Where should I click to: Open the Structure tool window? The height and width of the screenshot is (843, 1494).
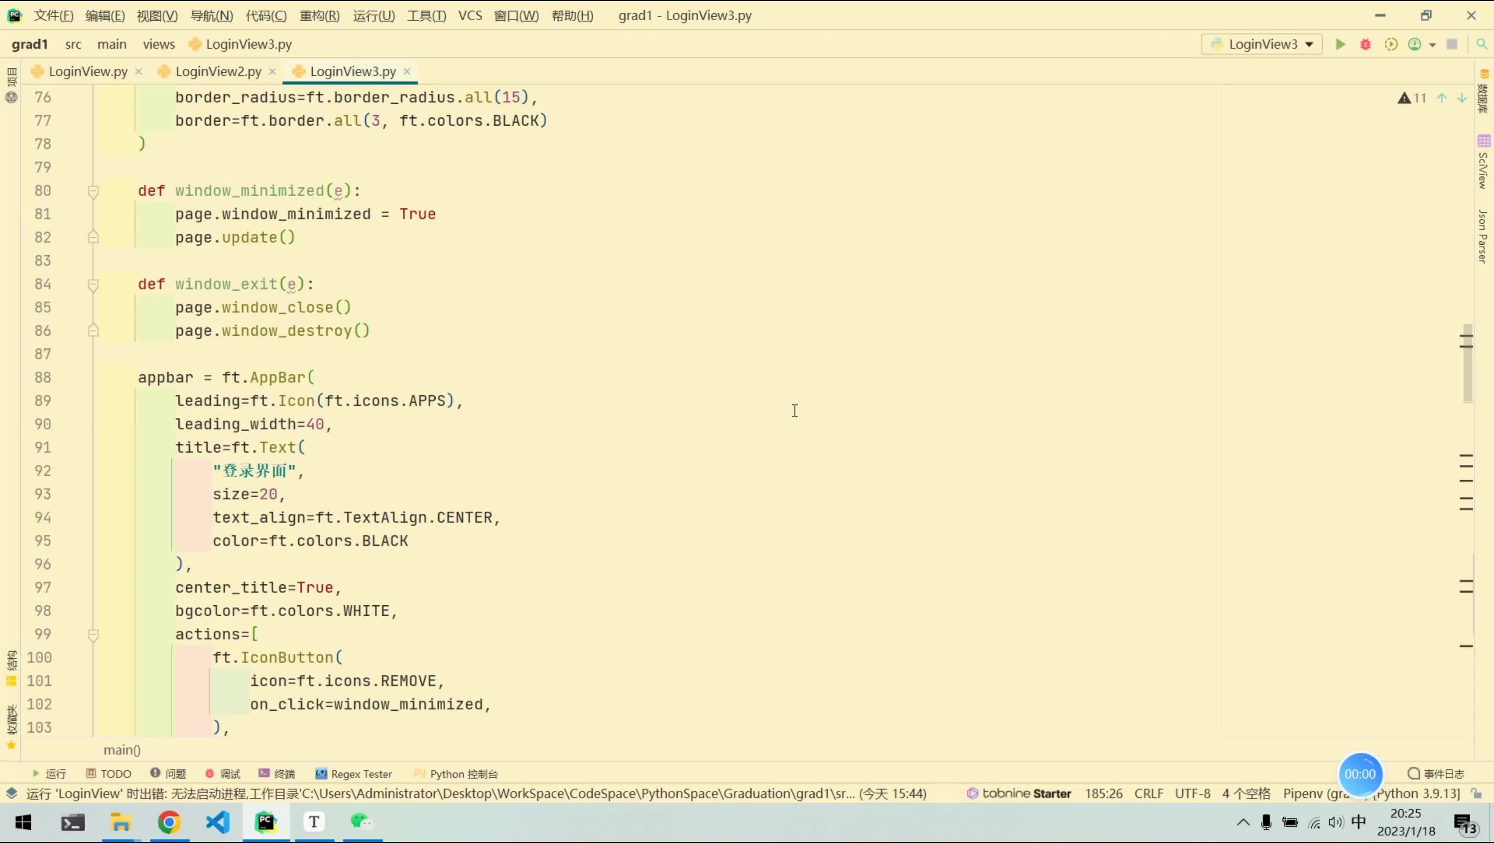pyautogui.click(x=12, y=668)
